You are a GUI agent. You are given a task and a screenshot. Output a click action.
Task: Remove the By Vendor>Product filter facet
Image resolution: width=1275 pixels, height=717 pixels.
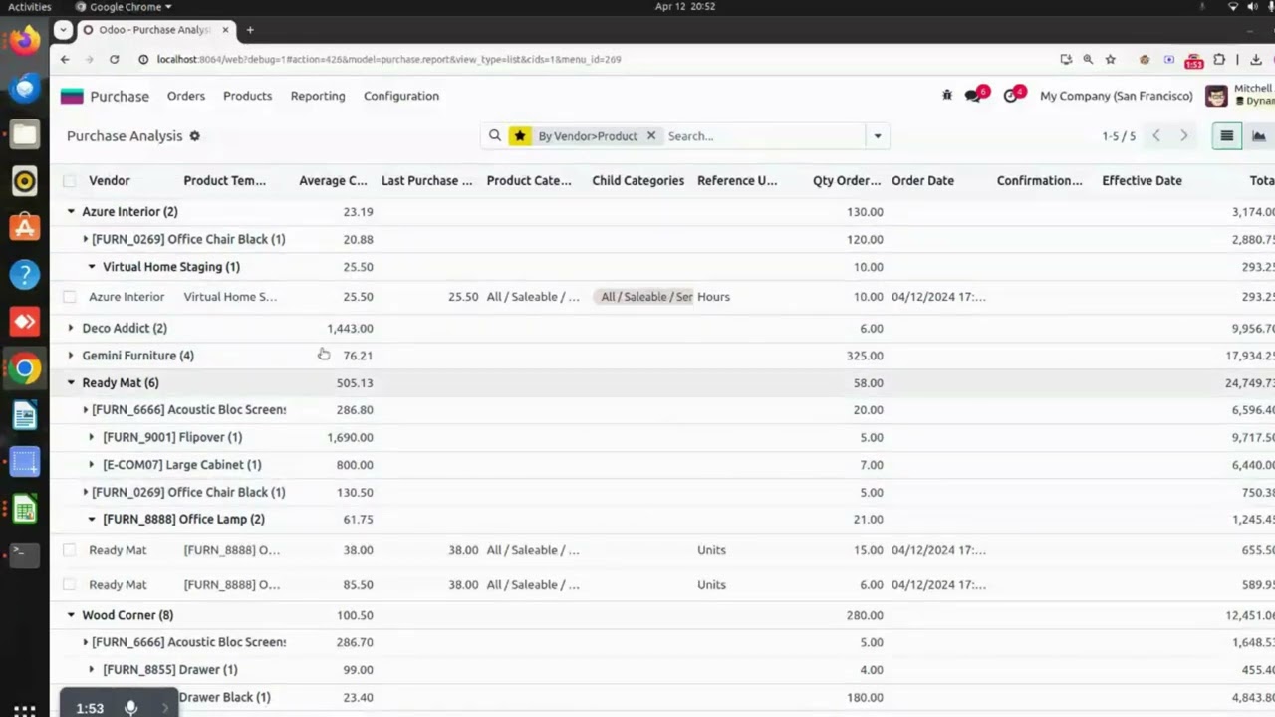(651, 136)
